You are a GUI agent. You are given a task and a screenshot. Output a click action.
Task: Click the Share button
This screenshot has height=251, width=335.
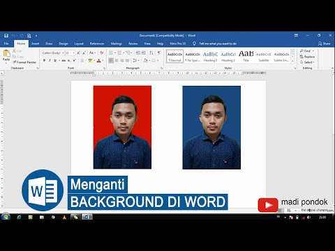324,43
